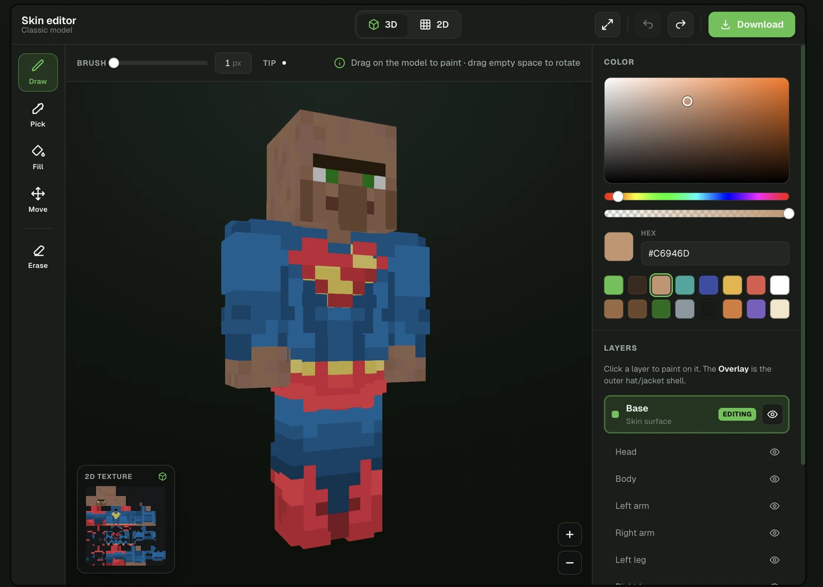The height and width of the screenshot is (587, 823).
Task: Select the Left leg layer row
Action: tap(697, 560)
